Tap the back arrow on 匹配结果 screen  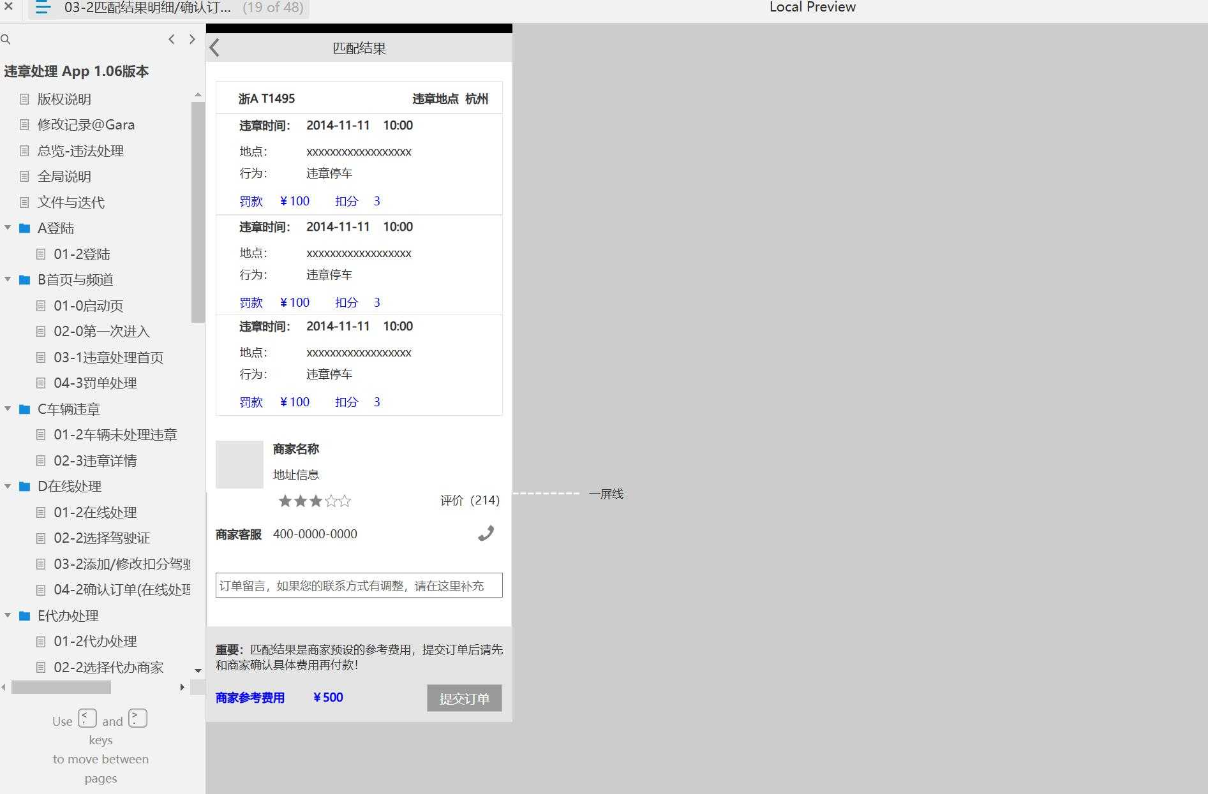(214, 47)
